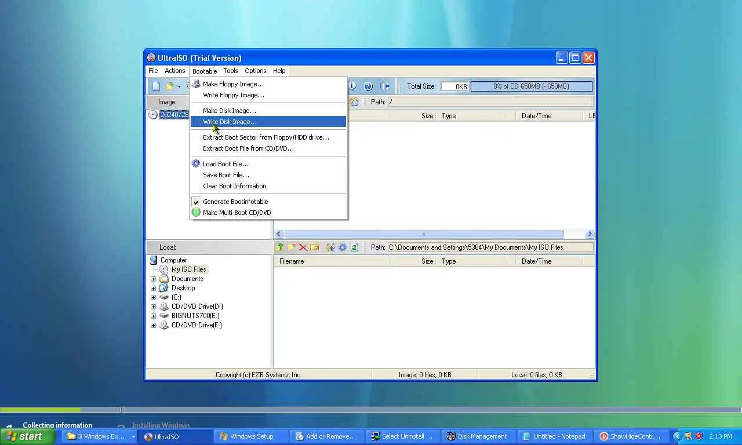
Task: Click the green Make Multi-Boot CD/DVD icon
Action: point(196,213)
